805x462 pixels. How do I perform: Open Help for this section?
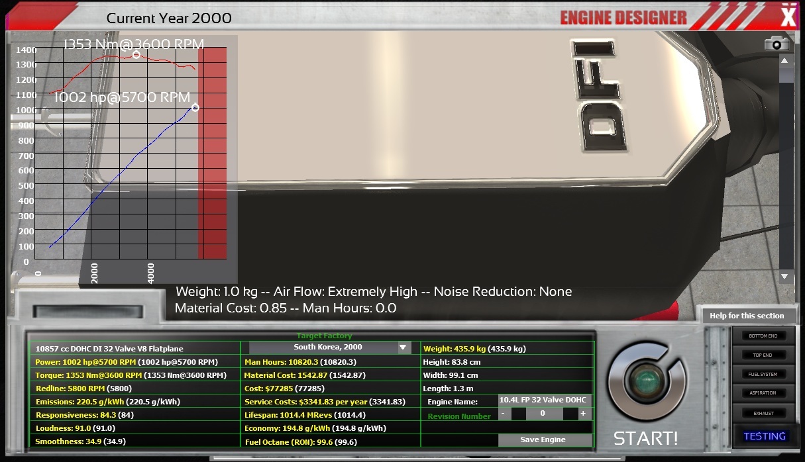point(747,316)
